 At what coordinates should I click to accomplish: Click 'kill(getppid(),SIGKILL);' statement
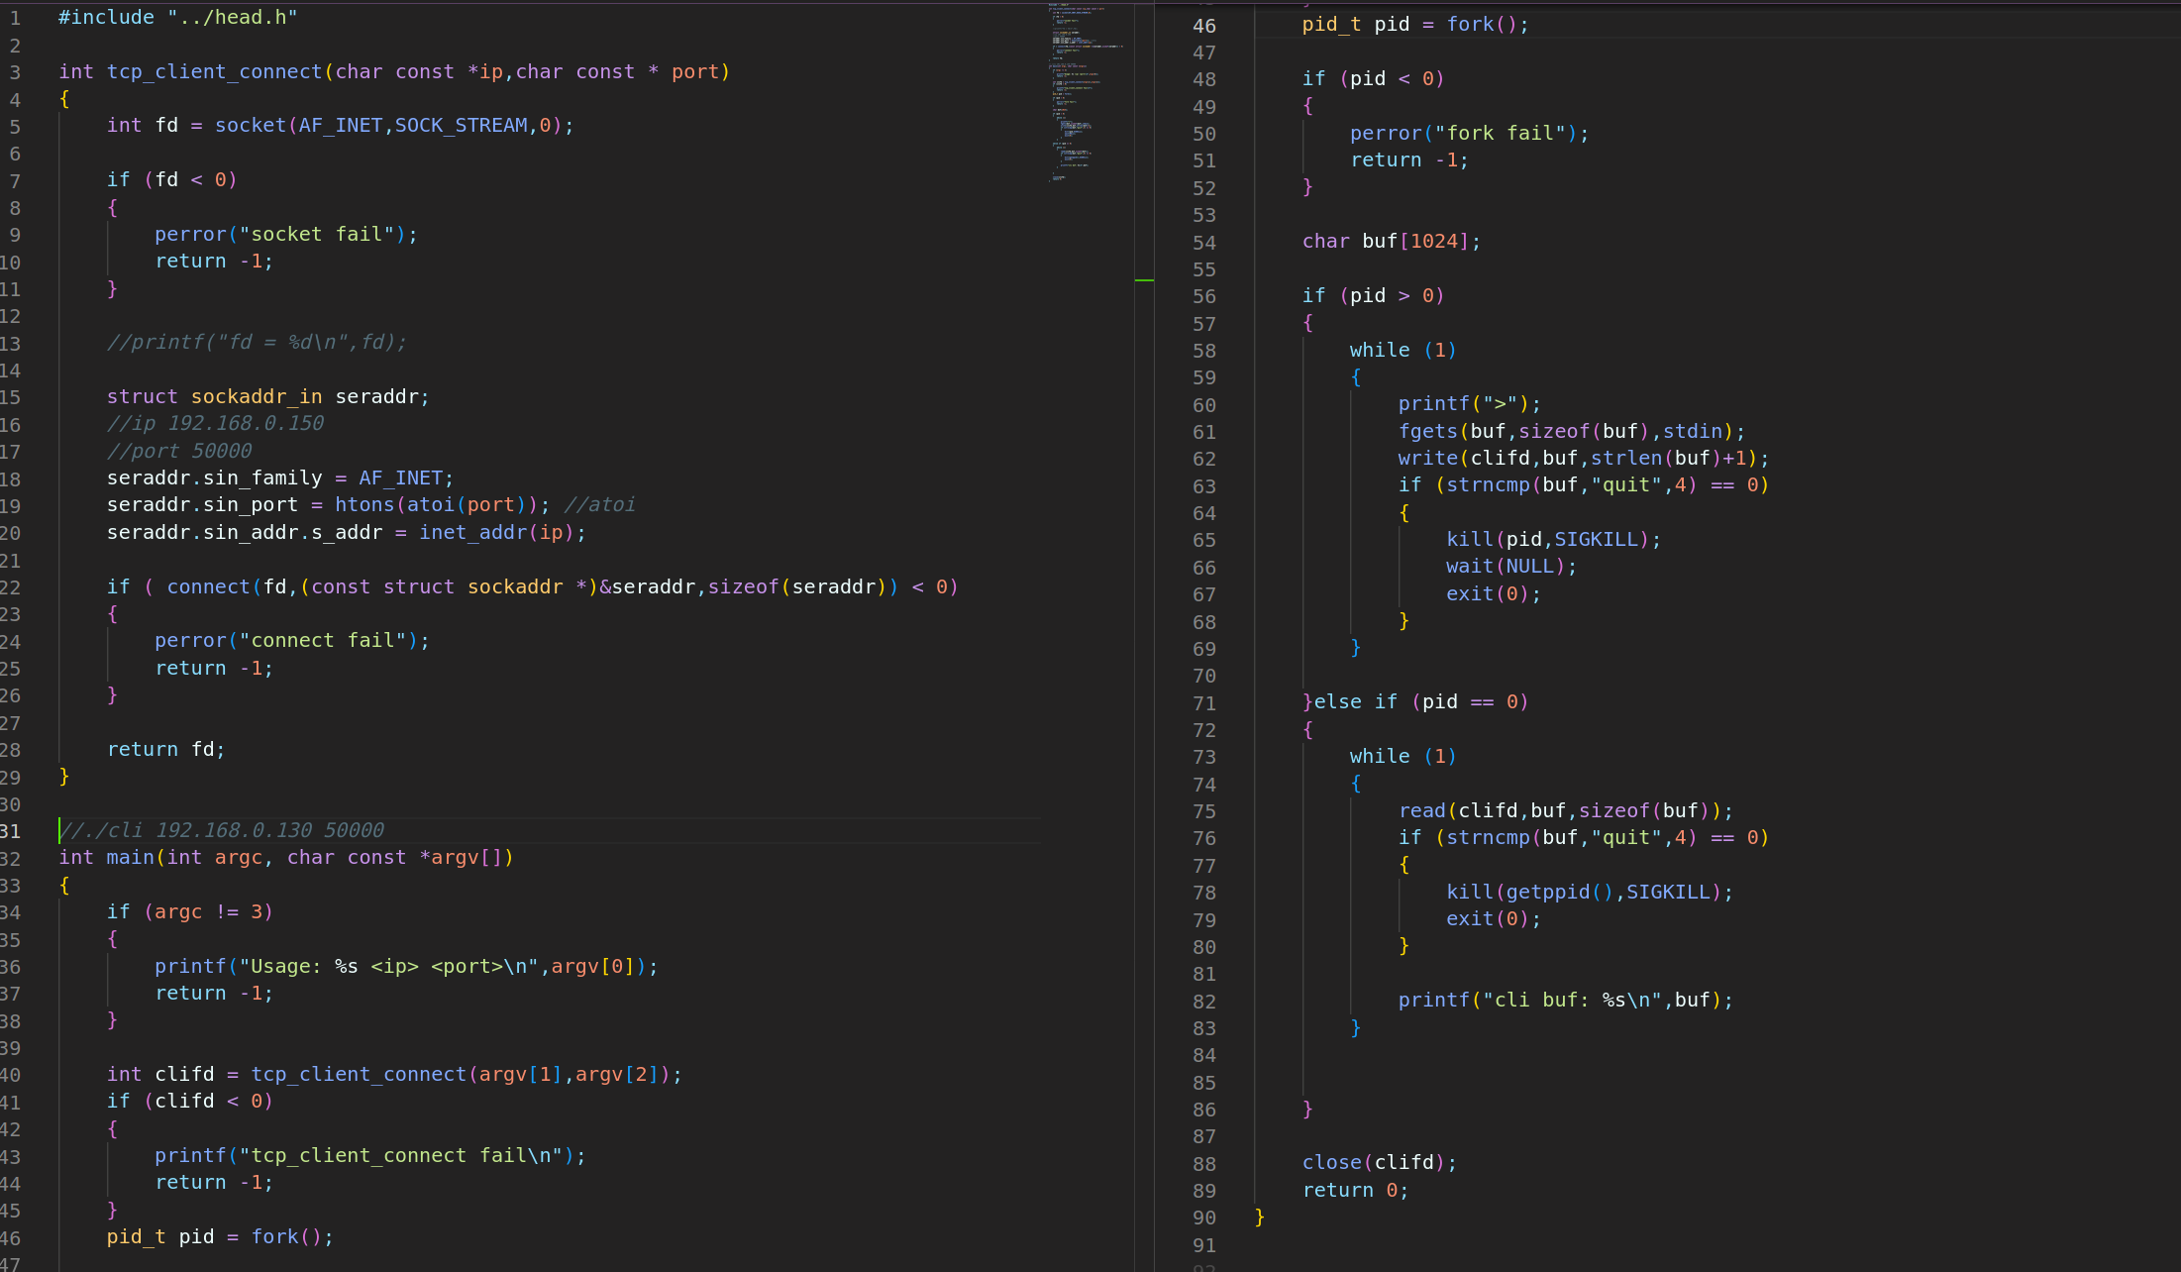click(1590, 892)
